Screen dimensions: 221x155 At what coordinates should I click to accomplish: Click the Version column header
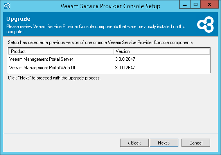(x=162, y=51)
